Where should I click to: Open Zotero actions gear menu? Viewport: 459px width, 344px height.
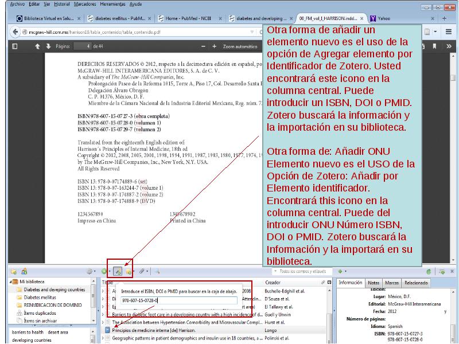[91, 271]
